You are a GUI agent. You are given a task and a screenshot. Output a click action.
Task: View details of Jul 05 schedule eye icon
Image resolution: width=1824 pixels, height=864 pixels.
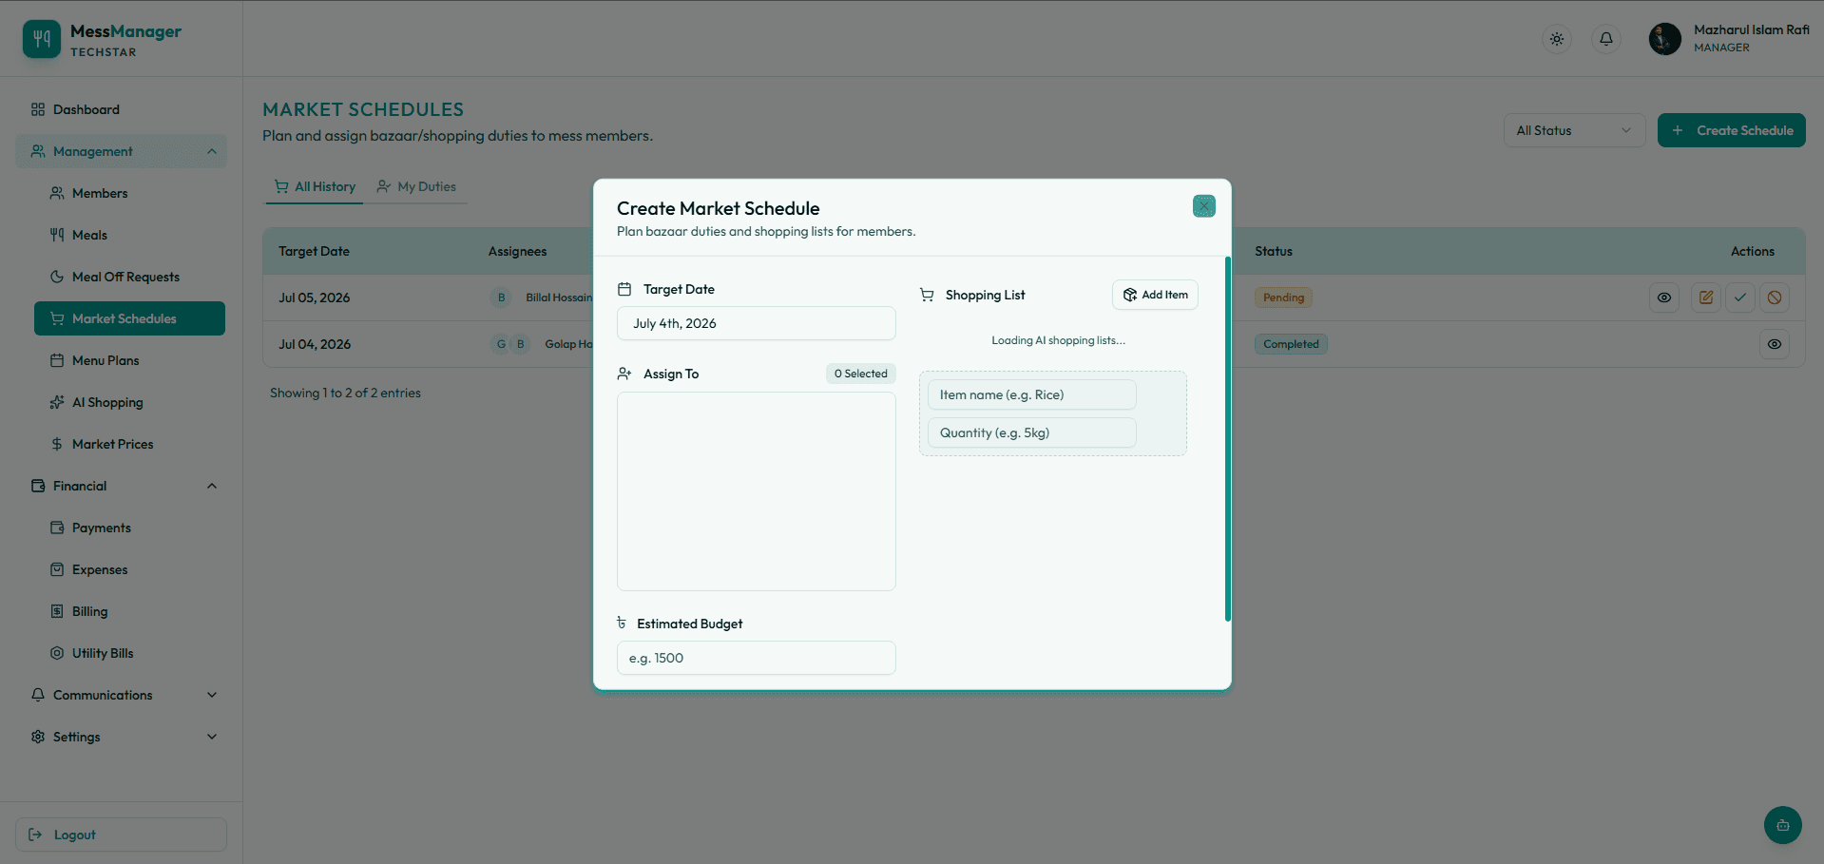point(1664,298)
